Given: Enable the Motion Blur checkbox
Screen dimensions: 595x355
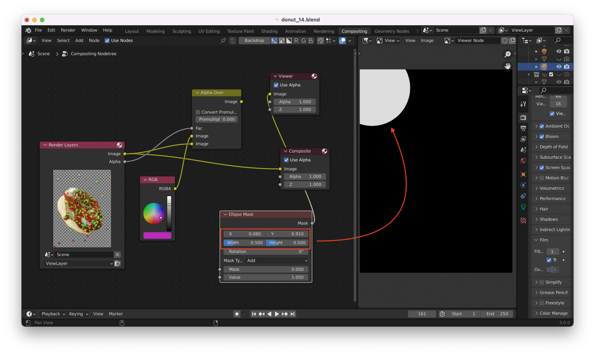Looking at the screenshot, I should [x=542, y=177].
